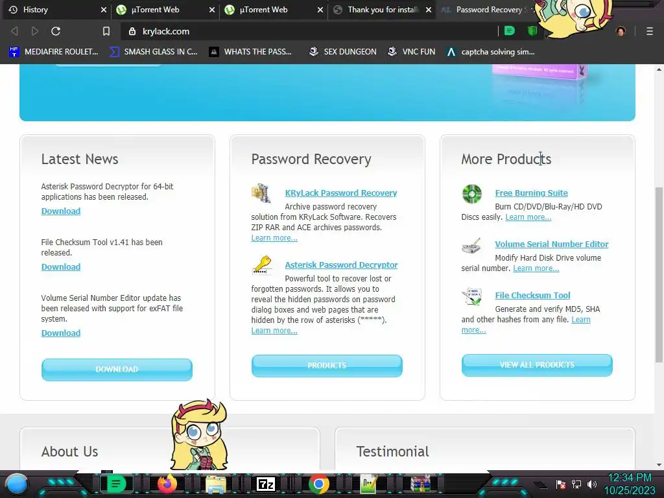This screenshot has width=664, height=498.
Task: Click the network tray icon
Action: pos(576,484)
